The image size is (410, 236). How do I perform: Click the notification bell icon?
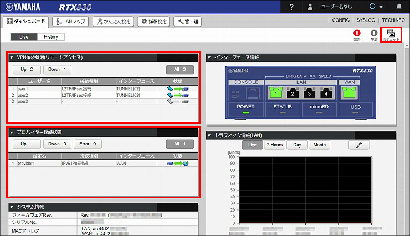click(399, 7)
